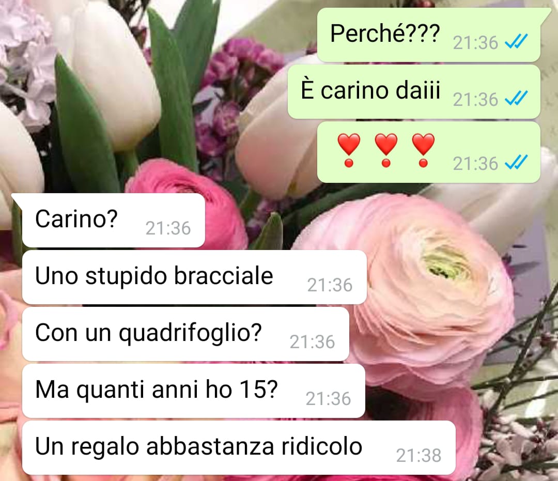Select the 'Carino?' received message

[114, 220]
